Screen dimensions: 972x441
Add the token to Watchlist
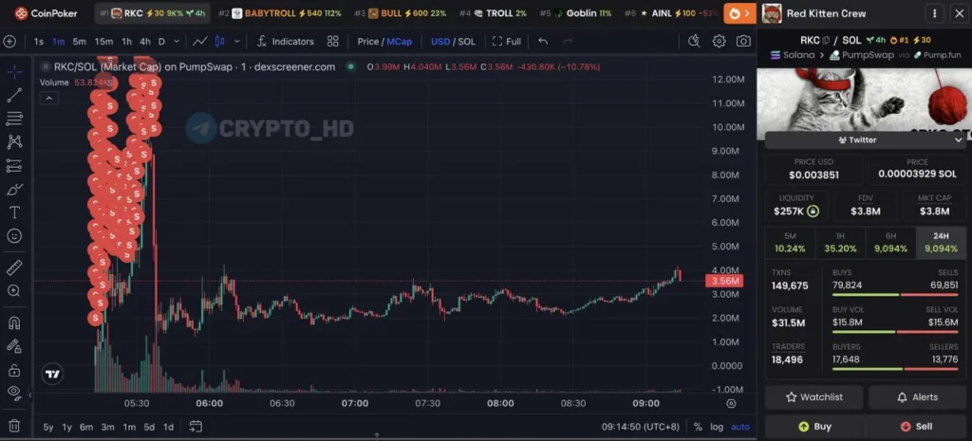click(813, 397)
